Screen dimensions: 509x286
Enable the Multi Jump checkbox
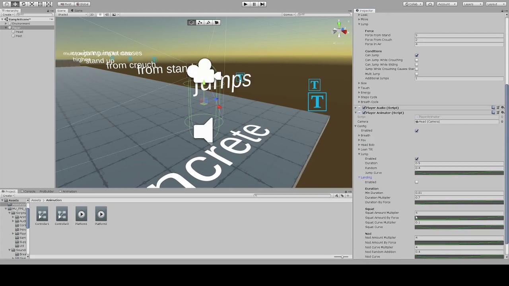coord(417,74)
